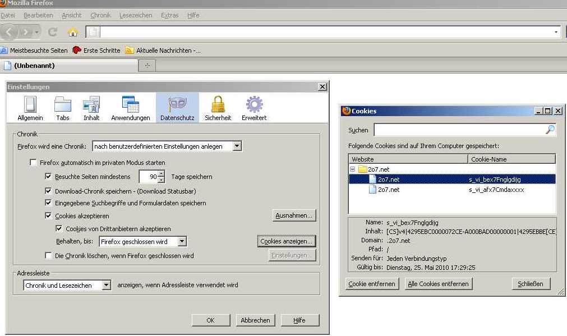This screenshot has height=336, width=567.
Task: Open the address bar history dropdown
Action: (x=556, y=32)
